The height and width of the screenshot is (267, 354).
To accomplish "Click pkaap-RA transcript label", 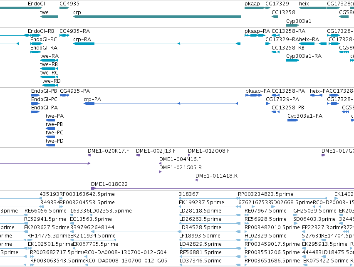I will coord(257,31).
